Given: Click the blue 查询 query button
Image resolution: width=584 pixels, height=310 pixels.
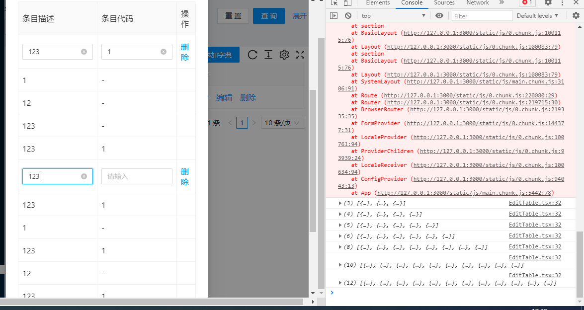Looking at the screenshot, I should point(268,15).
